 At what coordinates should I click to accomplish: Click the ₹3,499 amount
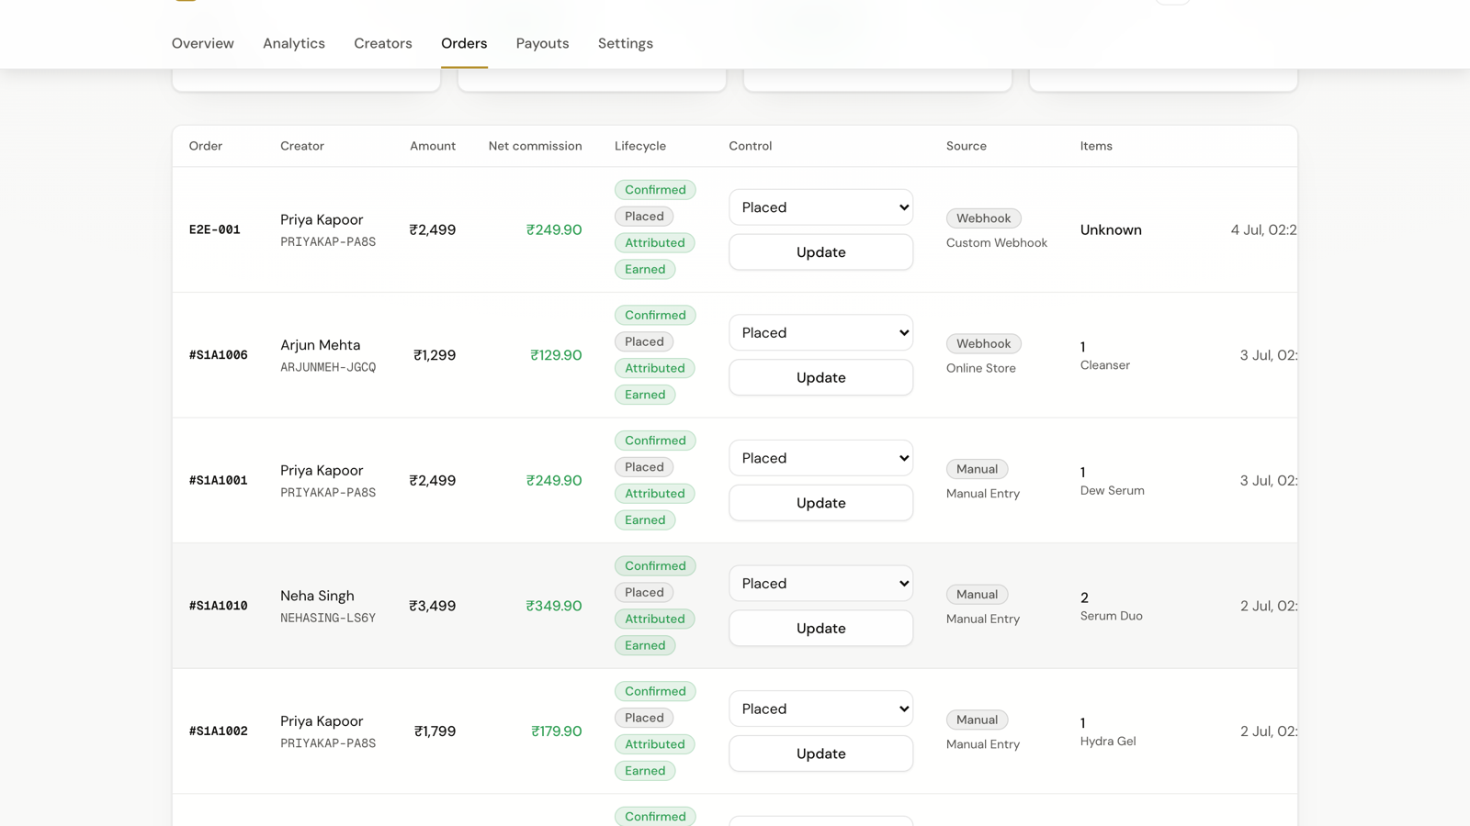click(433, 606)
